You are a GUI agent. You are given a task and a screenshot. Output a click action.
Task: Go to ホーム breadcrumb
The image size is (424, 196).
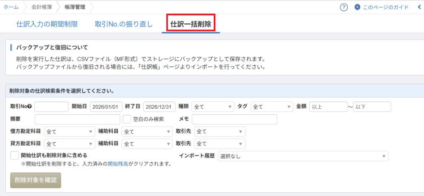coord(11,7)
